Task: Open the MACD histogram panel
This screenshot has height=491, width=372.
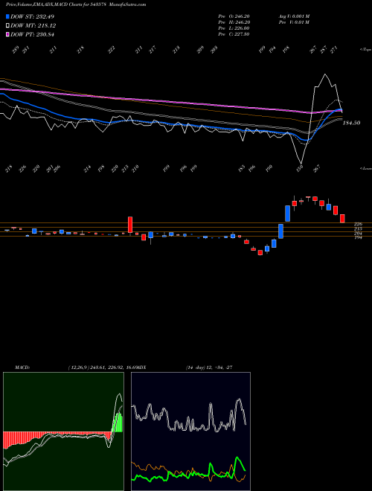Action: [63, 431]
